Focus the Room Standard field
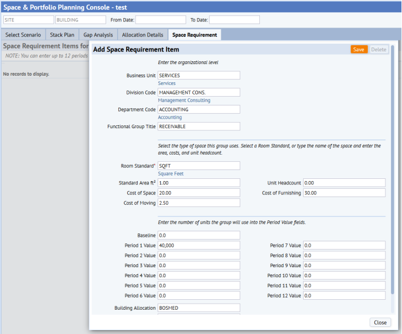Screen dimensions: 402x334 click(199, 166)
